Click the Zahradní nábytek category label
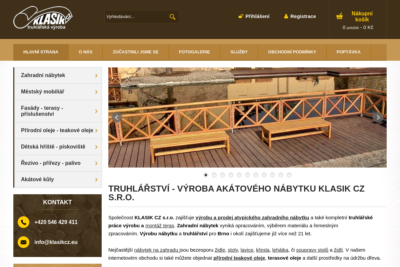The height and width of the screenshot is (267, 400). (43, 75)
